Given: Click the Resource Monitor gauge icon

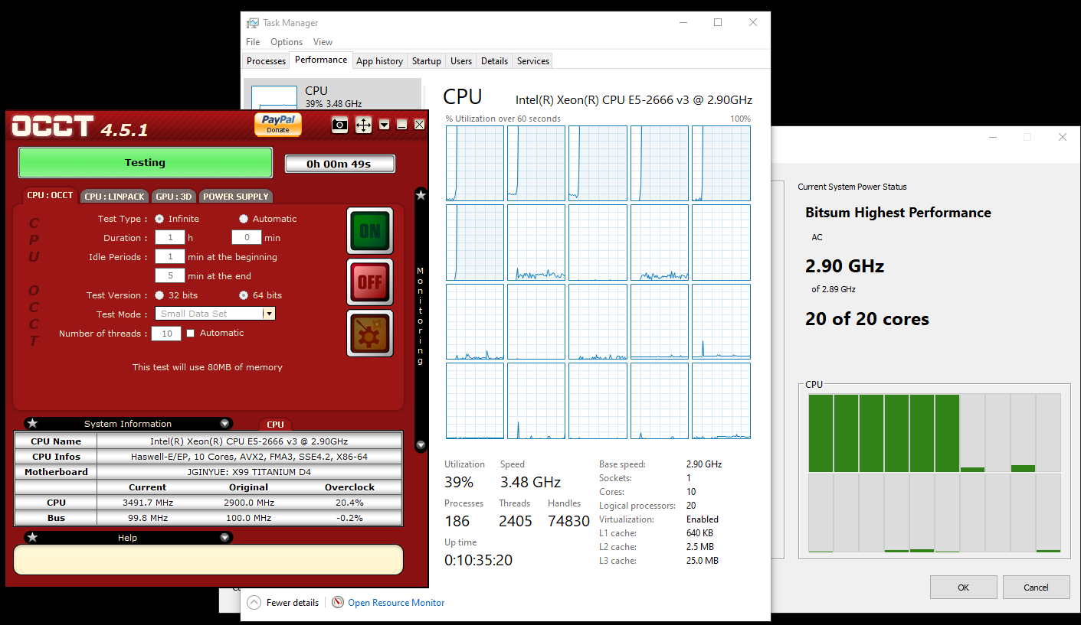Looking at the screenshot, I should click(x=338, y=602).
